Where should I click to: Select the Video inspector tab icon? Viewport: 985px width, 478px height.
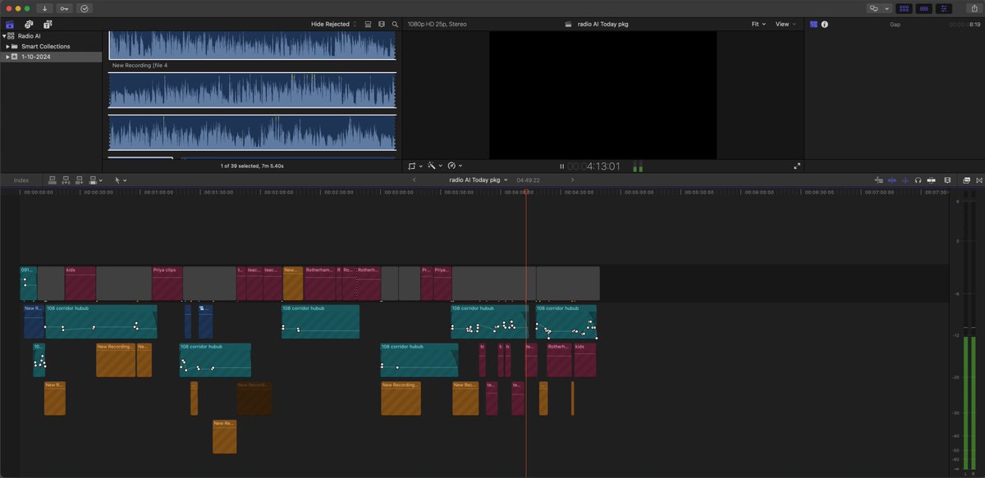813,25
